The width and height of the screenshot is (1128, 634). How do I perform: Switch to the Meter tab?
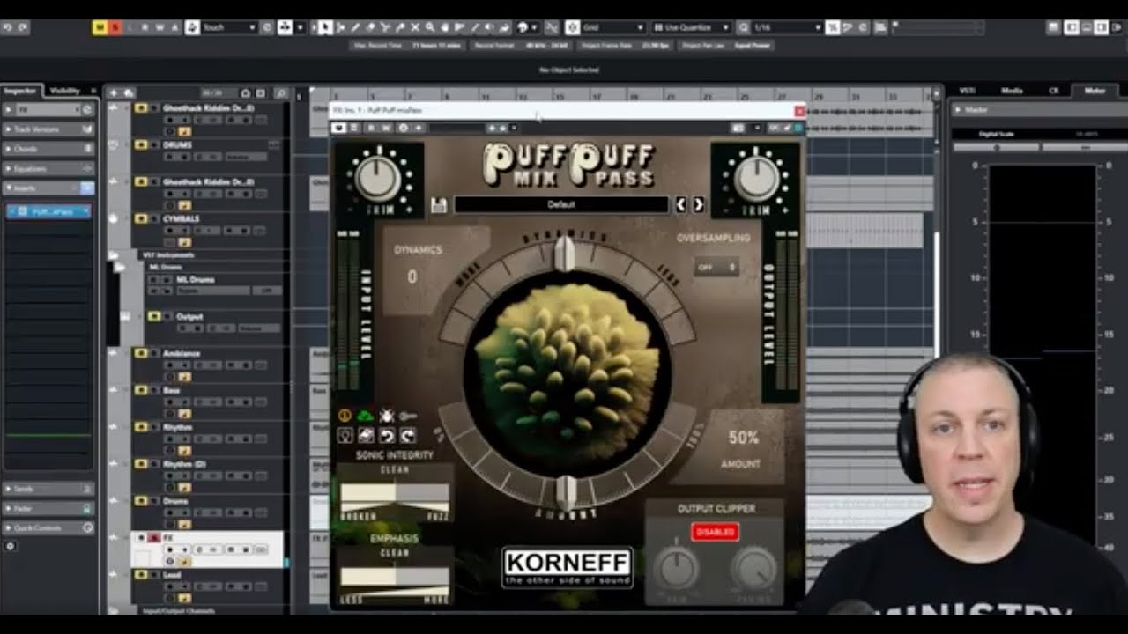tap(1095, 91)
